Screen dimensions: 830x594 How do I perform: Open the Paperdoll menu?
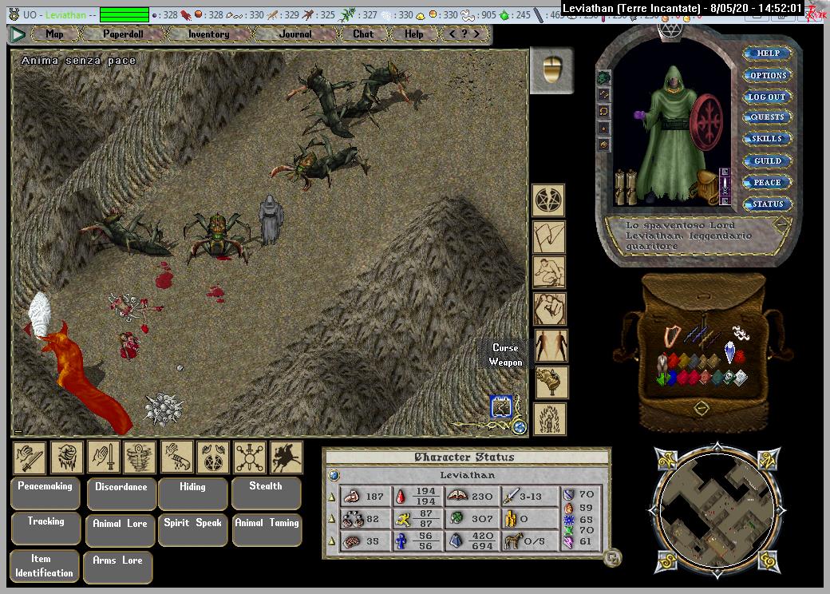pyautogui.click(x=123, y=34)
